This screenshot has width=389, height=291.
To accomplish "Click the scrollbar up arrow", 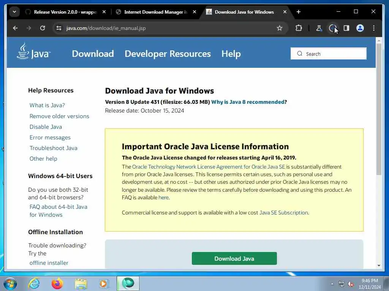I will (x=379, y=40).
